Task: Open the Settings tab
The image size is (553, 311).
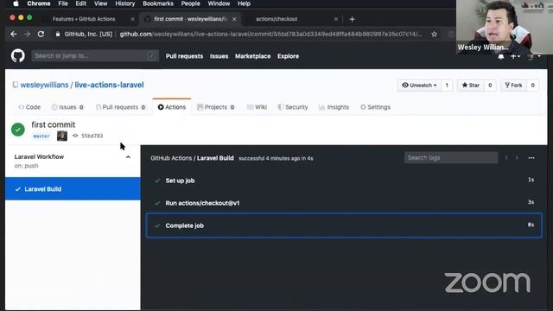Action: pos(375,107)
